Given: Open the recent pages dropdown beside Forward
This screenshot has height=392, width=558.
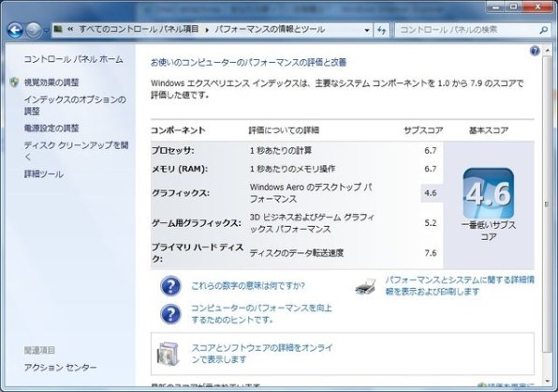Looking at the screenshot, I should (x=46, y=31).
